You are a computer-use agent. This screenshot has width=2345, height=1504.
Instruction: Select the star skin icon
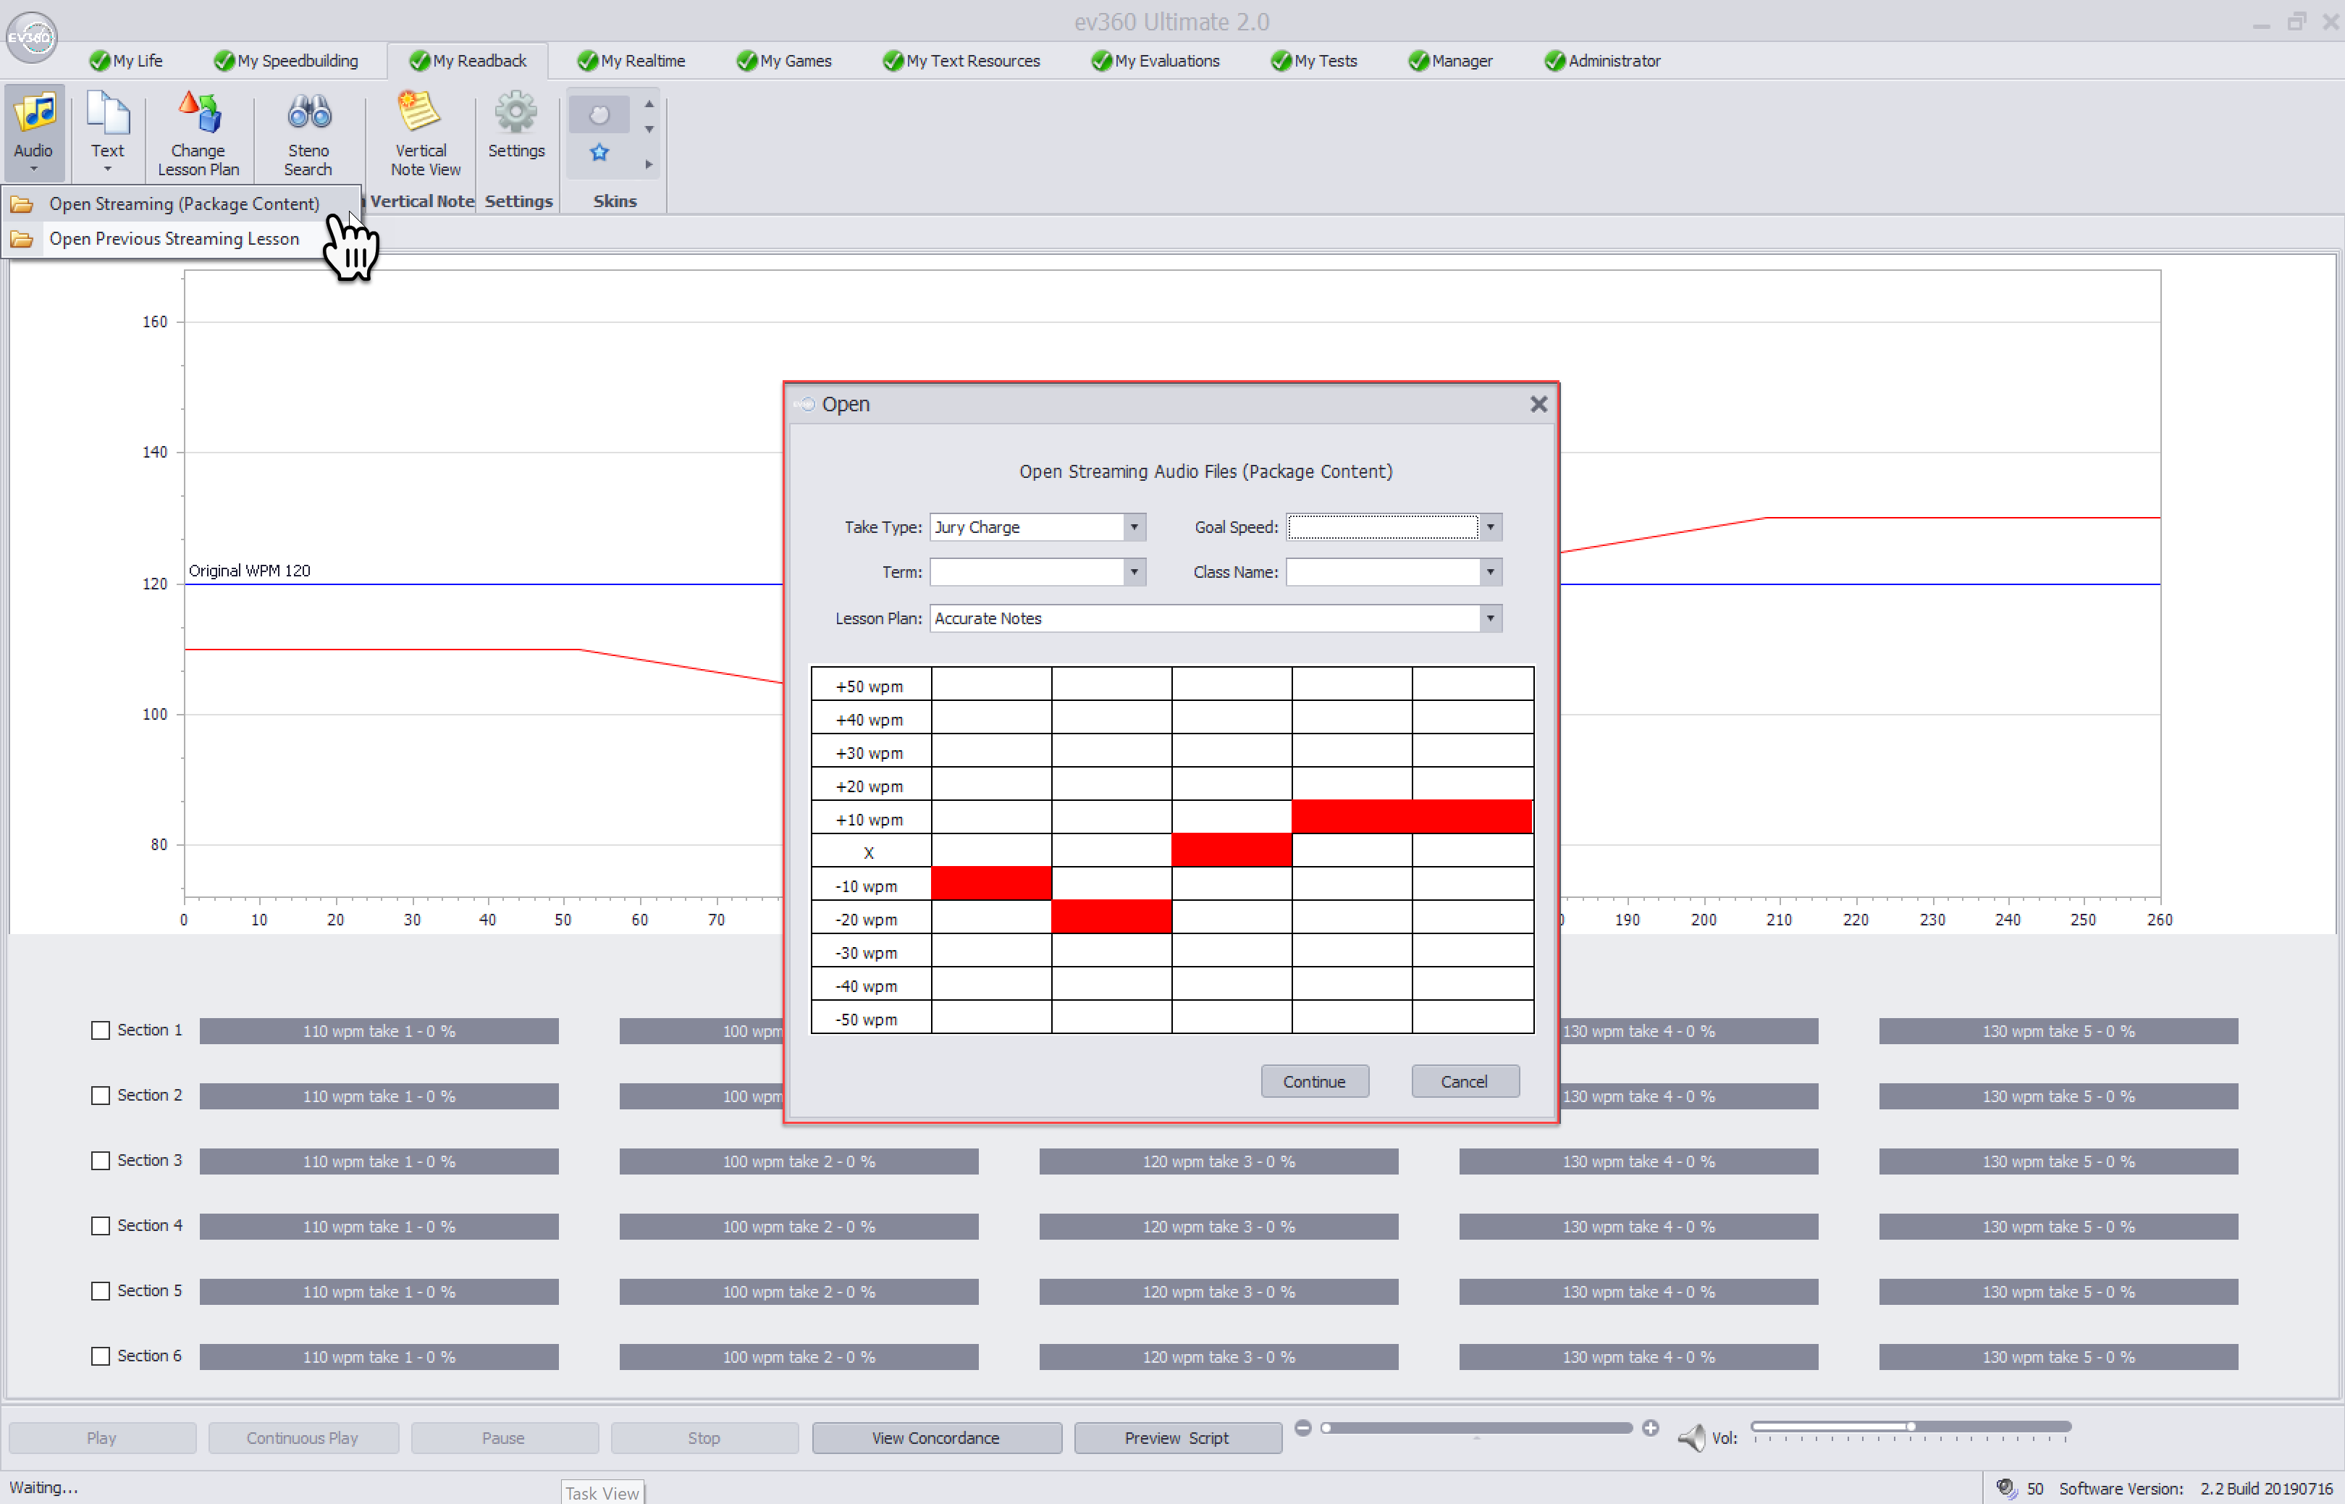click(599, 152)
